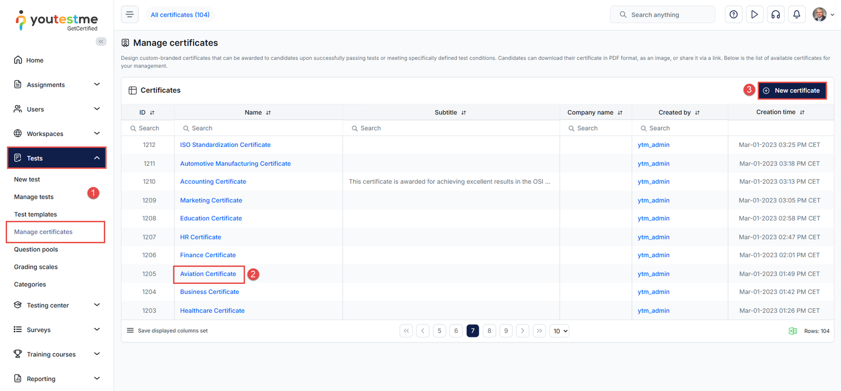Open the headset support icon
The height and width of the screenshot is (391, 841).
coord(775,15)
